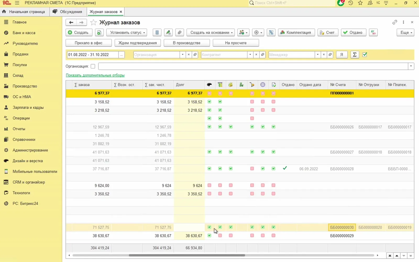
Task: Add the journal to favorites with the star
Action: pos(93,22)
